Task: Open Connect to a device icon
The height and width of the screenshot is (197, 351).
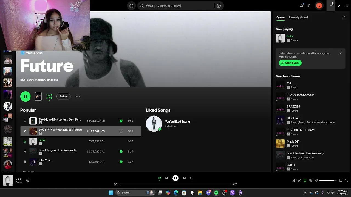Action: coord(311,180)
